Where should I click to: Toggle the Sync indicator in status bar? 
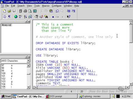[x=112, y=91]
